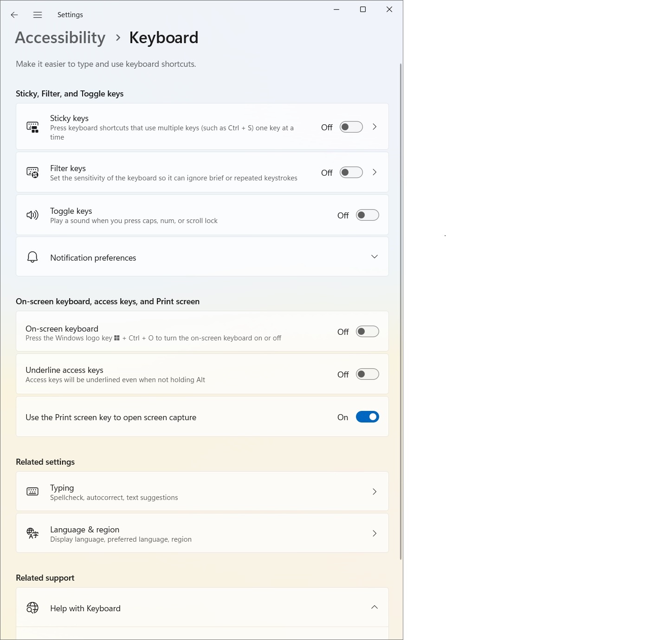The image size is (659, 640).
Task: Click the 'Related support' heading
Action: click(45, 578)
